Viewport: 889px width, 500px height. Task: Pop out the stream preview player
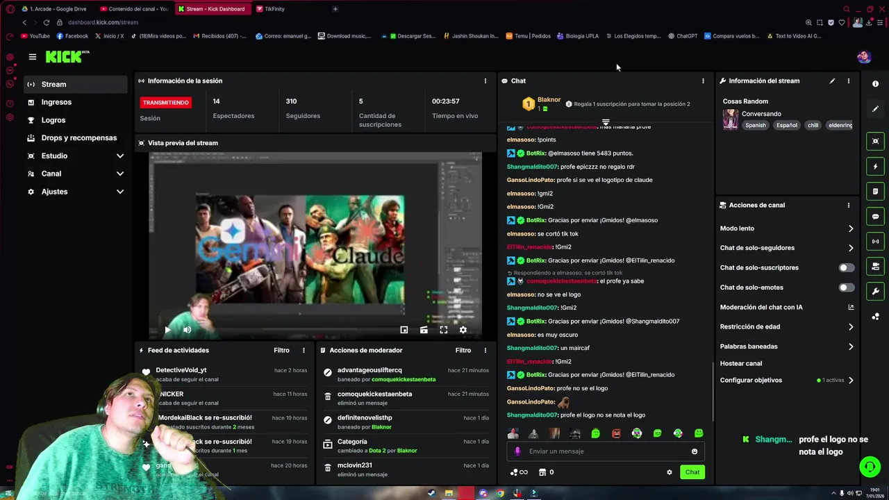404,330
